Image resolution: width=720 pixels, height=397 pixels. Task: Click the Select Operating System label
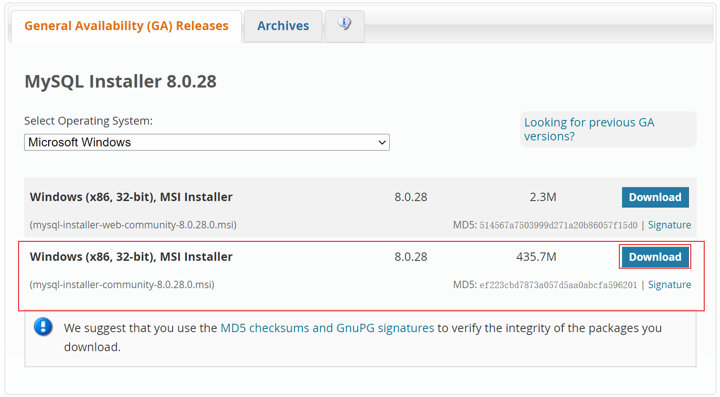(x=88, y=121)
